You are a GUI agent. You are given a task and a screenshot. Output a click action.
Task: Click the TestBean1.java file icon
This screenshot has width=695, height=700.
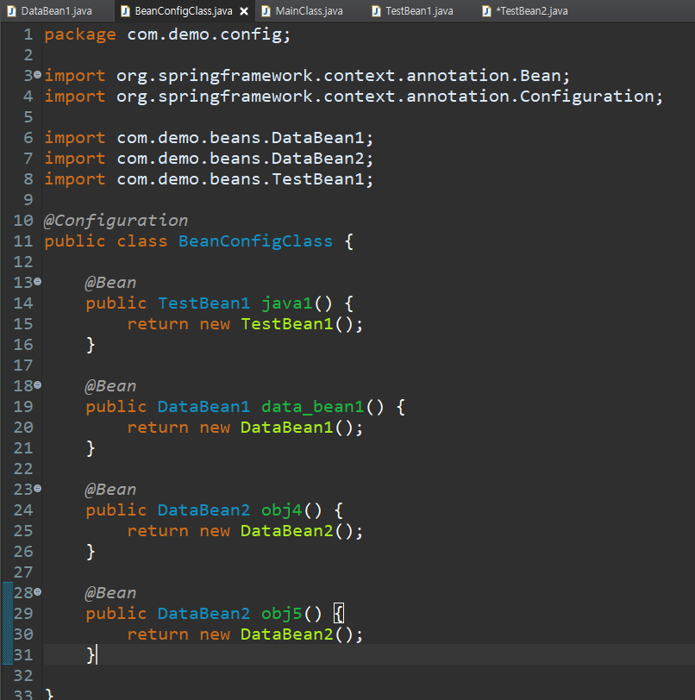376,11
